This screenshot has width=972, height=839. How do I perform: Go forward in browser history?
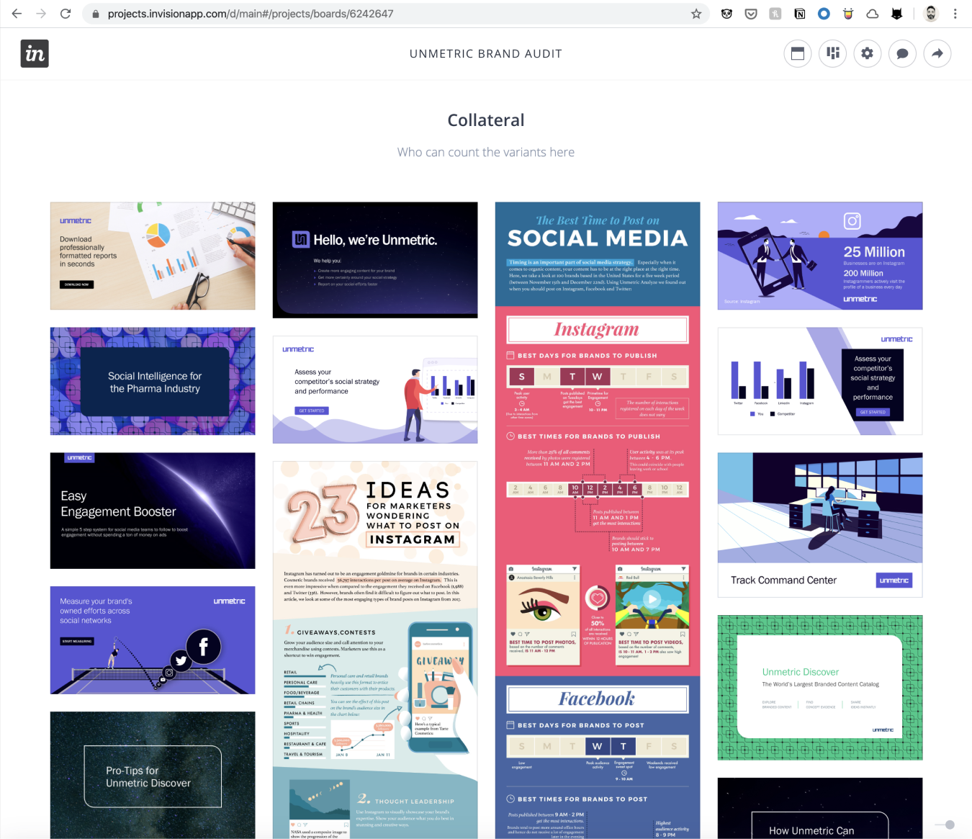pyautogui.click(x=41, y=14)
